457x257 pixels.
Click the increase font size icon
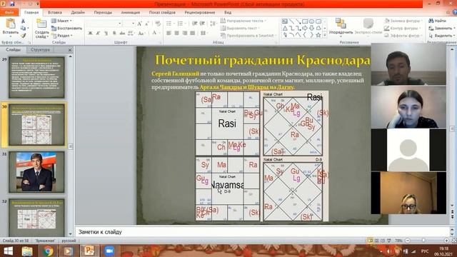(140, 24)
